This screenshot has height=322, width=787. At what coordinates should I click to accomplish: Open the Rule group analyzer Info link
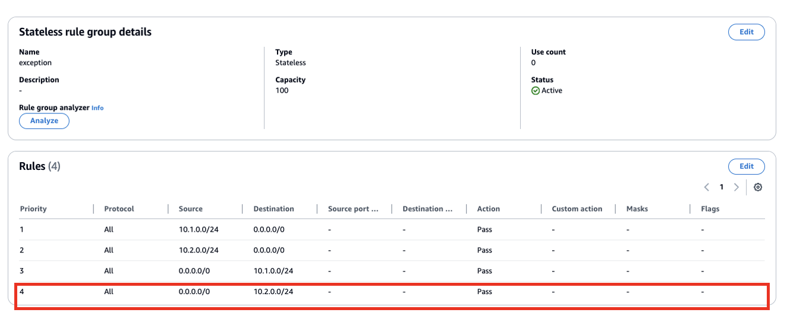pyautogui.click(x=97, y=108)
